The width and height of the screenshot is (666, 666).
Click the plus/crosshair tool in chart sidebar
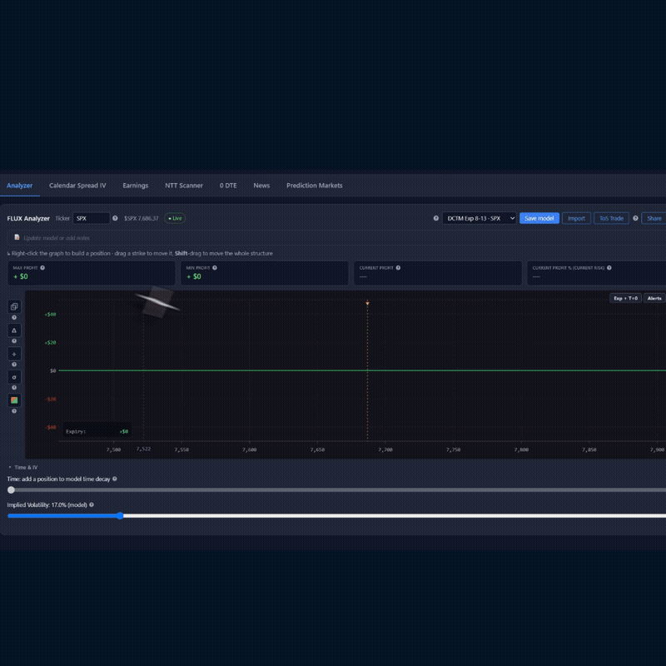(x=14, y=354)
